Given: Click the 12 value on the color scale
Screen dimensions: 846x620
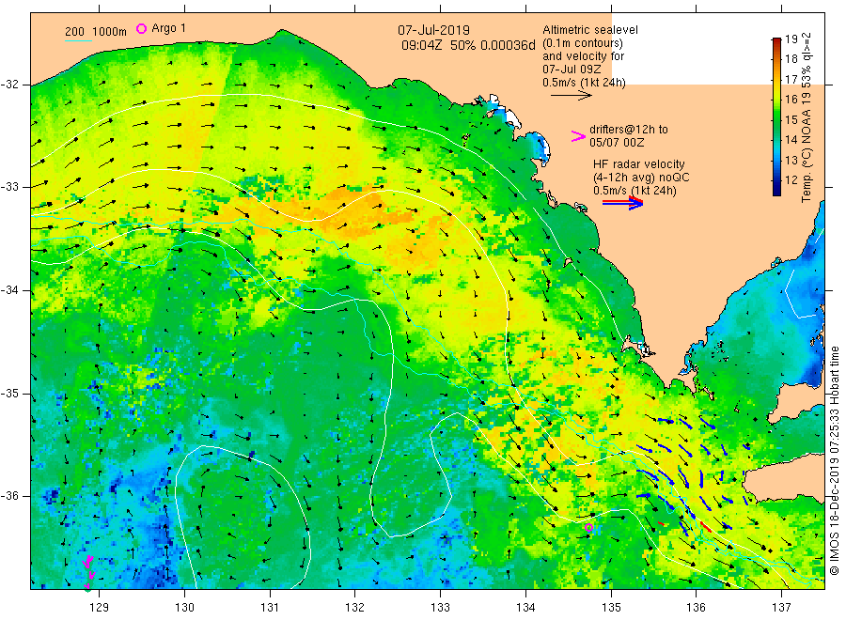Looking at the screenshot, I should click(791, 180).
